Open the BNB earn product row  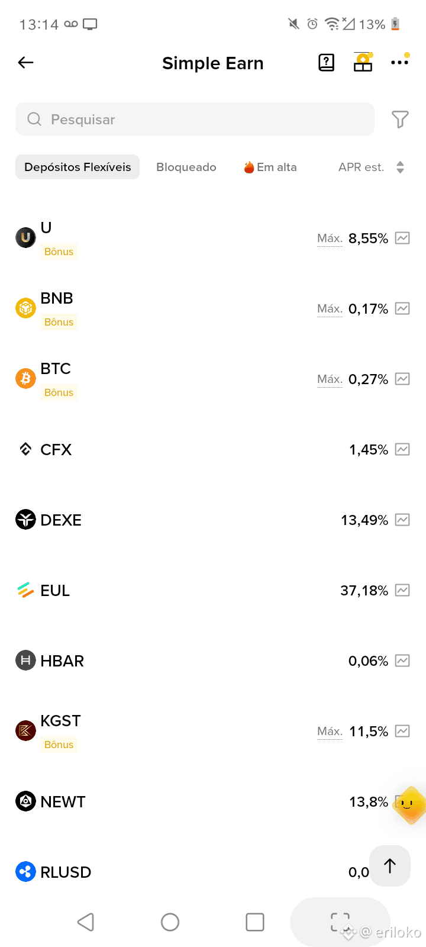pyautogui.click(x=213, y=308)
